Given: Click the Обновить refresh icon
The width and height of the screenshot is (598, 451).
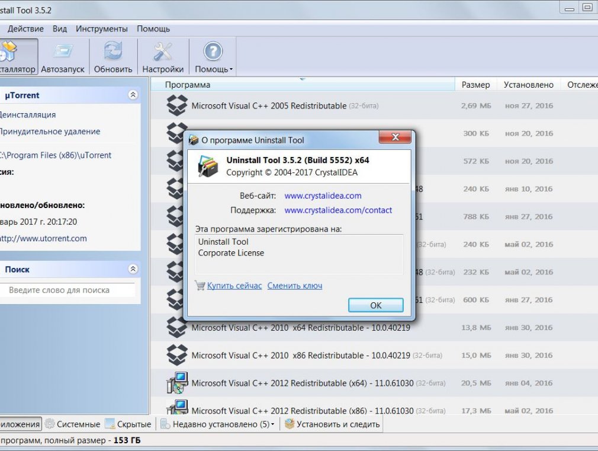Looking at the screenshot, I should pos(113,56).
